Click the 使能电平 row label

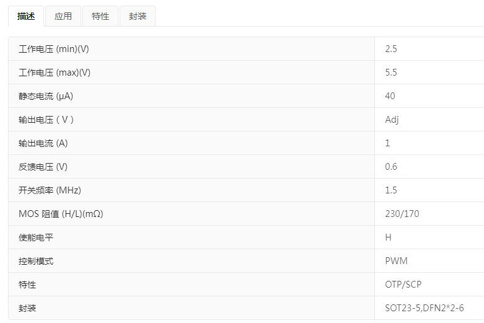coord(36,237)
